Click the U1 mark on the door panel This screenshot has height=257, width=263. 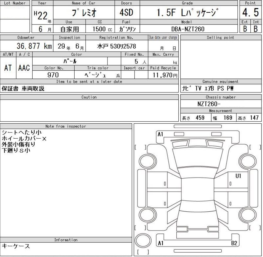238,176
